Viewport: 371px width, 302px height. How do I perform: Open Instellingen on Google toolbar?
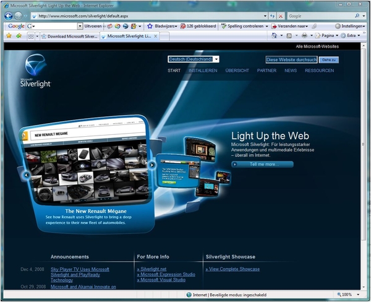[x=350, y=26]
